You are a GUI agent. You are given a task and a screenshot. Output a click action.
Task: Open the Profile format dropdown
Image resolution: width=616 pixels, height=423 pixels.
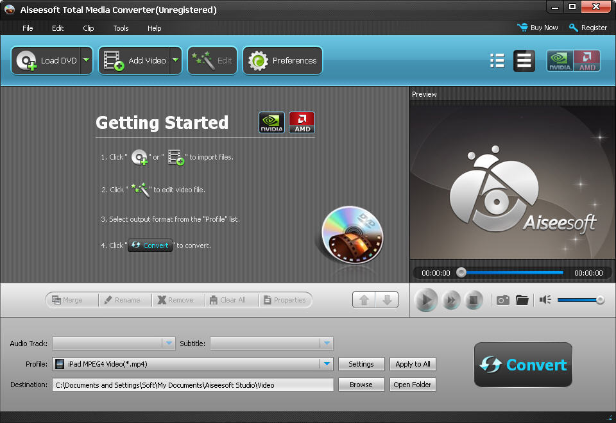(327, 364)
